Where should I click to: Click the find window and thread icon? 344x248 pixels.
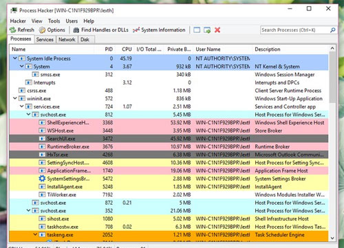tap(207, 30)
